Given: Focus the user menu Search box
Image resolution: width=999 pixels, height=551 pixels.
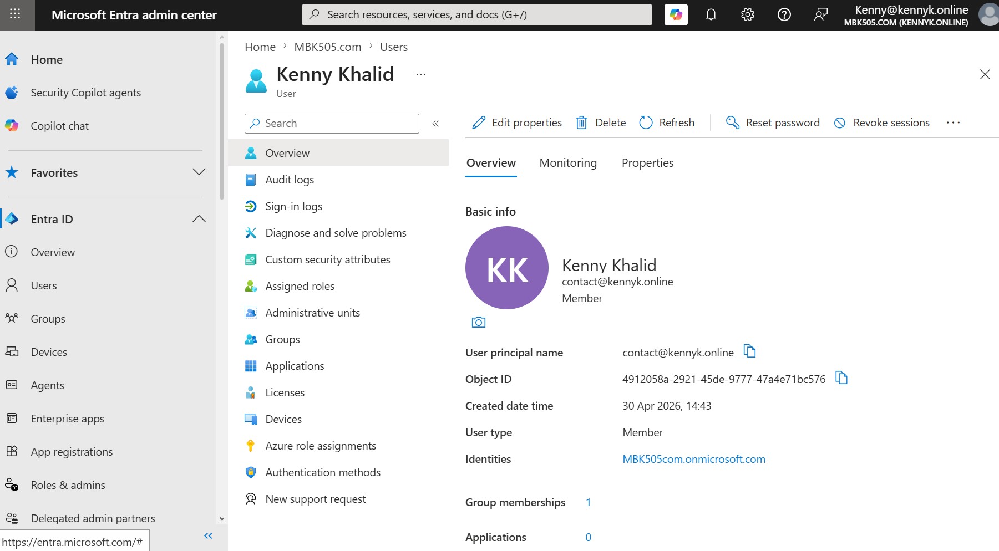Looking at the screenshot, I should coord(332,124).
